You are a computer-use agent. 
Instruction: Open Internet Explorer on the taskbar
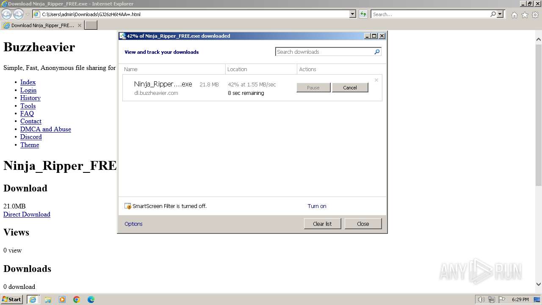33,299
